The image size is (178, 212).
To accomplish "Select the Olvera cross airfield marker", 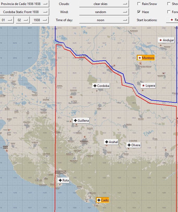I will (134, 145).
